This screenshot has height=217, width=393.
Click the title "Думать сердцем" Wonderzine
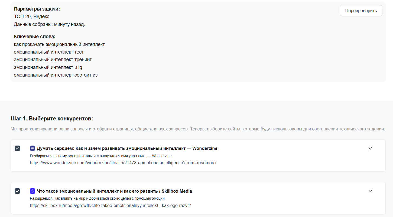coord(127,148)
